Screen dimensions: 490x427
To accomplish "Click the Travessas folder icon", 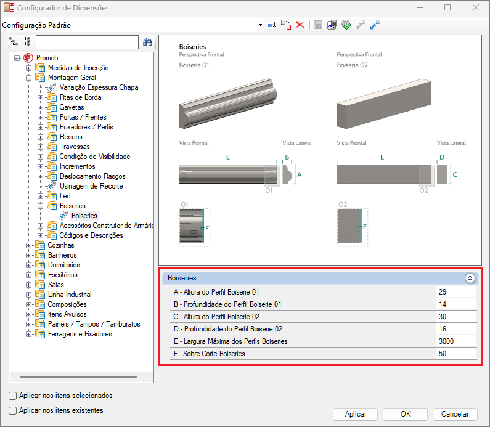I will point(52,147).
